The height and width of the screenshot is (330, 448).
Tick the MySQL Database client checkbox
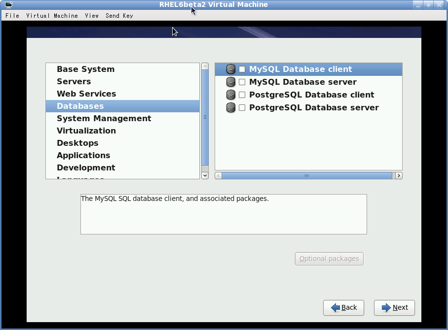coord(242,69)
